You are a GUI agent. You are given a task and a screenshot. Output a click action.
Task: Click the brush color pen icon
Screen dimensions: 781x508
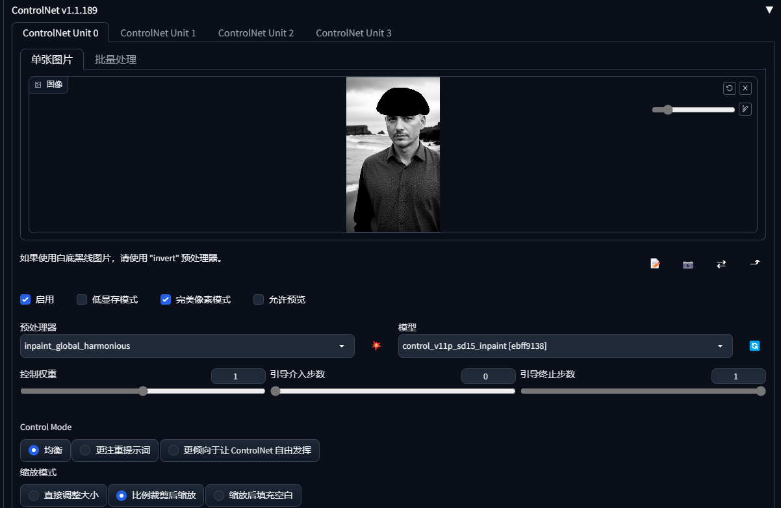pyautogui.click(x=745, y=109)
